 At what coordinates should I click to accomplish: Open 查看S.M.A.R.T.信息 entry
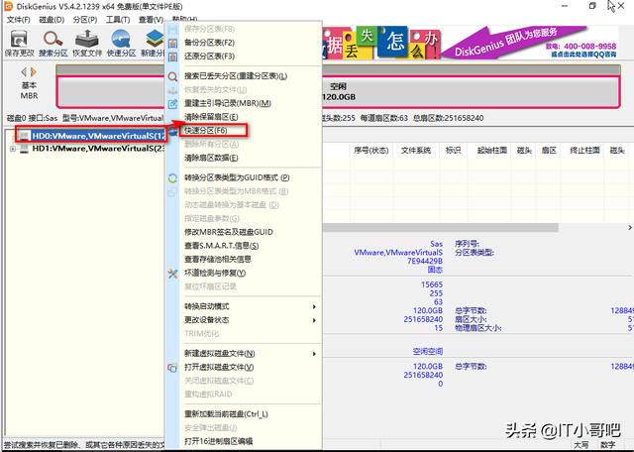tap(221, 246)
